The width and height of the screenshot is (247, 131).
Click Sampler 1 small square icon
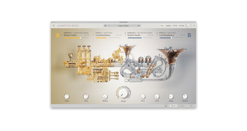tap(85, 35)
